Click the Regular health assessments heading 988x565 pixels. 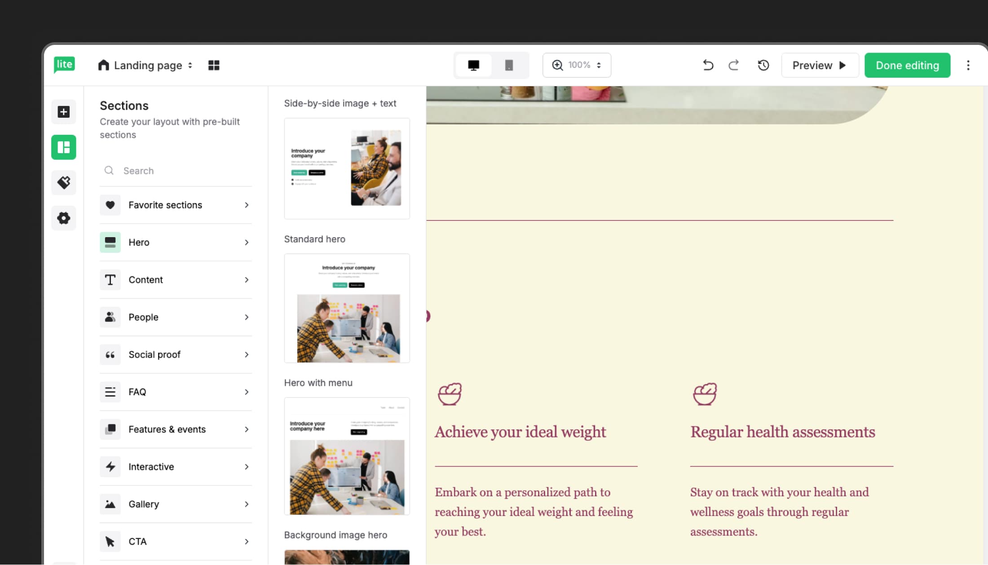click(x=783, y=432)
